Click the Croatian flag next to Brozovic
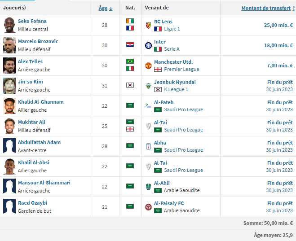Image resolution: width=296 pixels, height=241 pixels. 130,45
